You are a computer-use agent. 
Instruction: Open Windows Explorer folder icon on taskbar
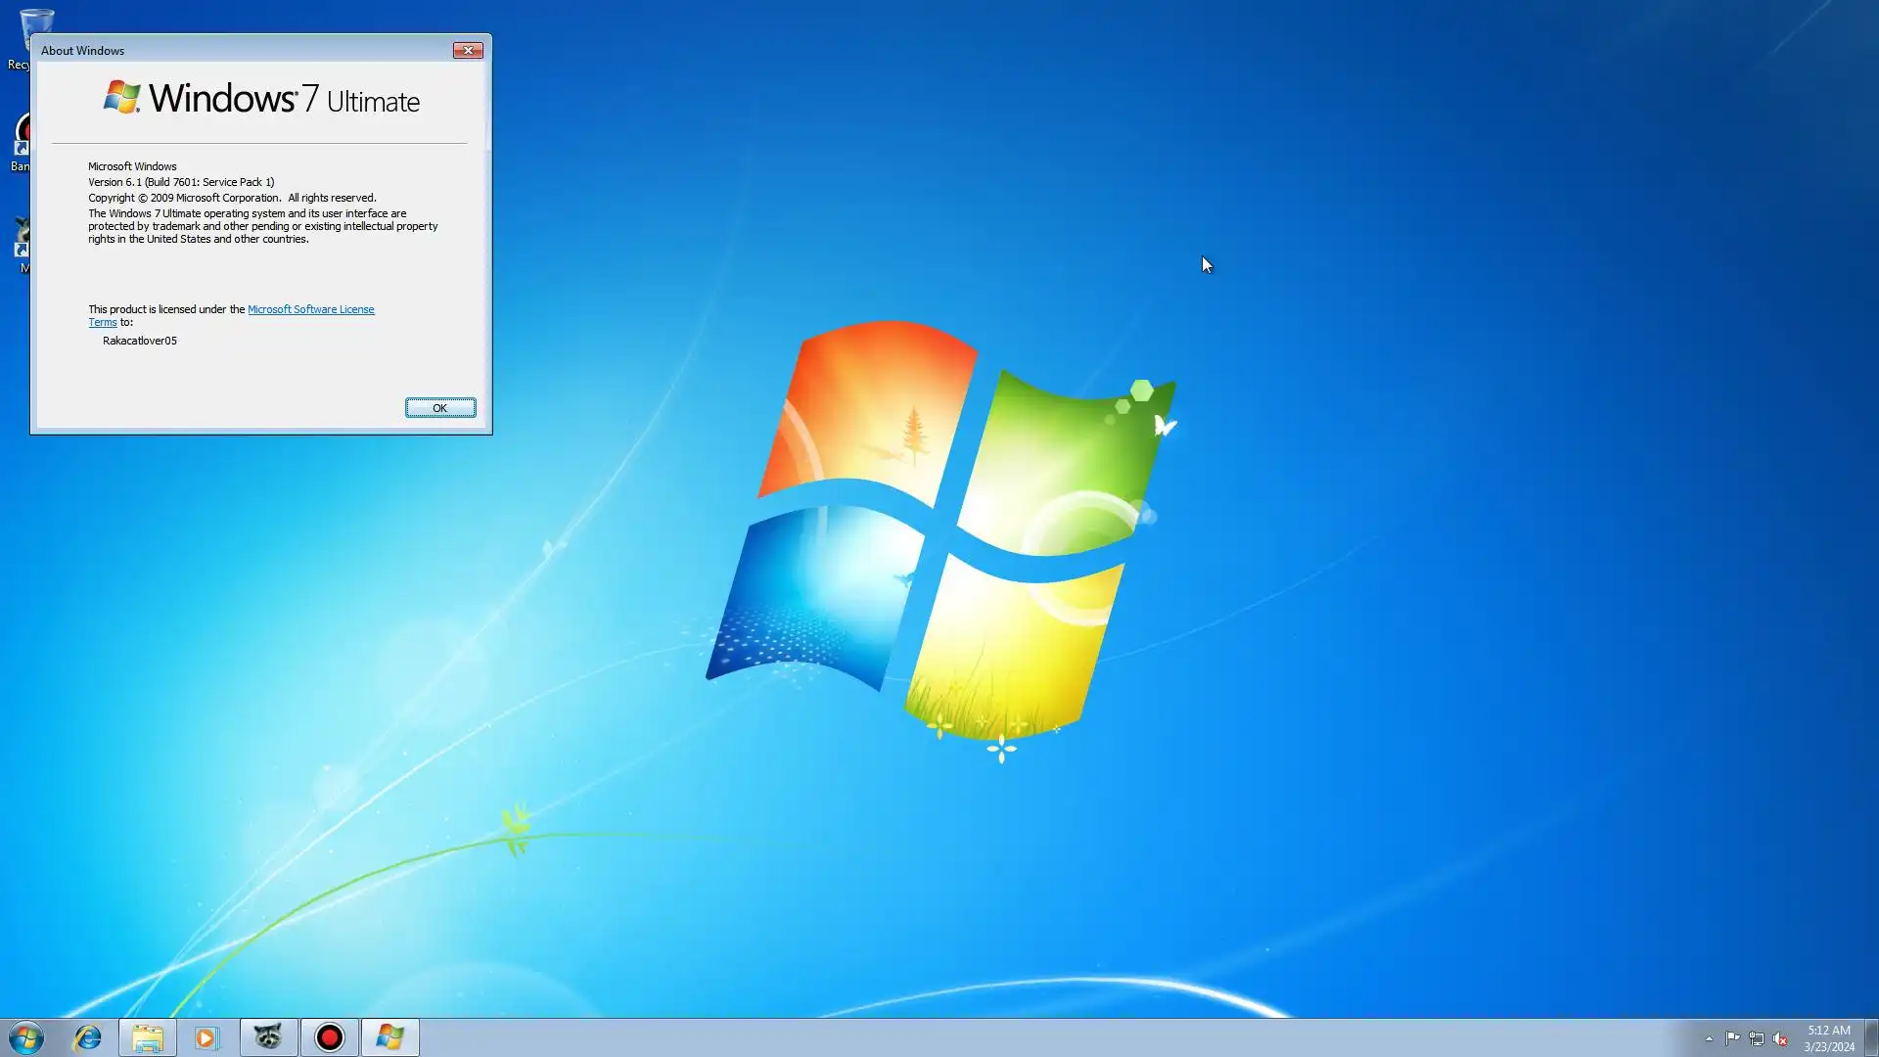148,1037
